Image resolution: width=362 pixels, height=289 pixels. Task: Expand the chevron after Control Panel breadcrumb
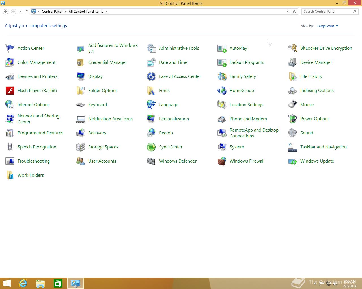click(x=66, y=12)
